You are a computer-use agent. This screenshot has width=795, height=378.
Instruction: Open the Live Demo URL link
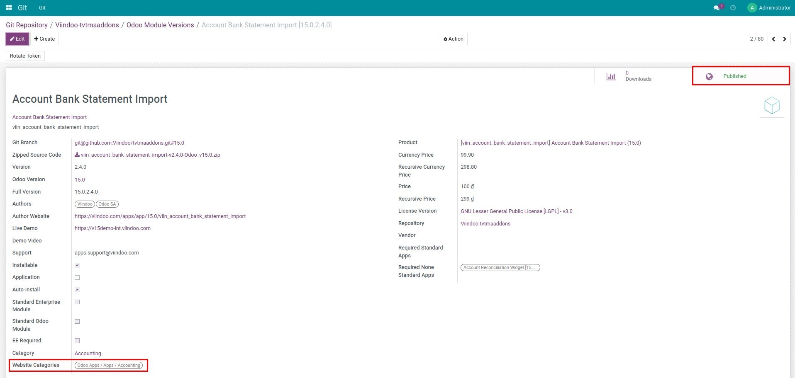[x=112, y=228]
